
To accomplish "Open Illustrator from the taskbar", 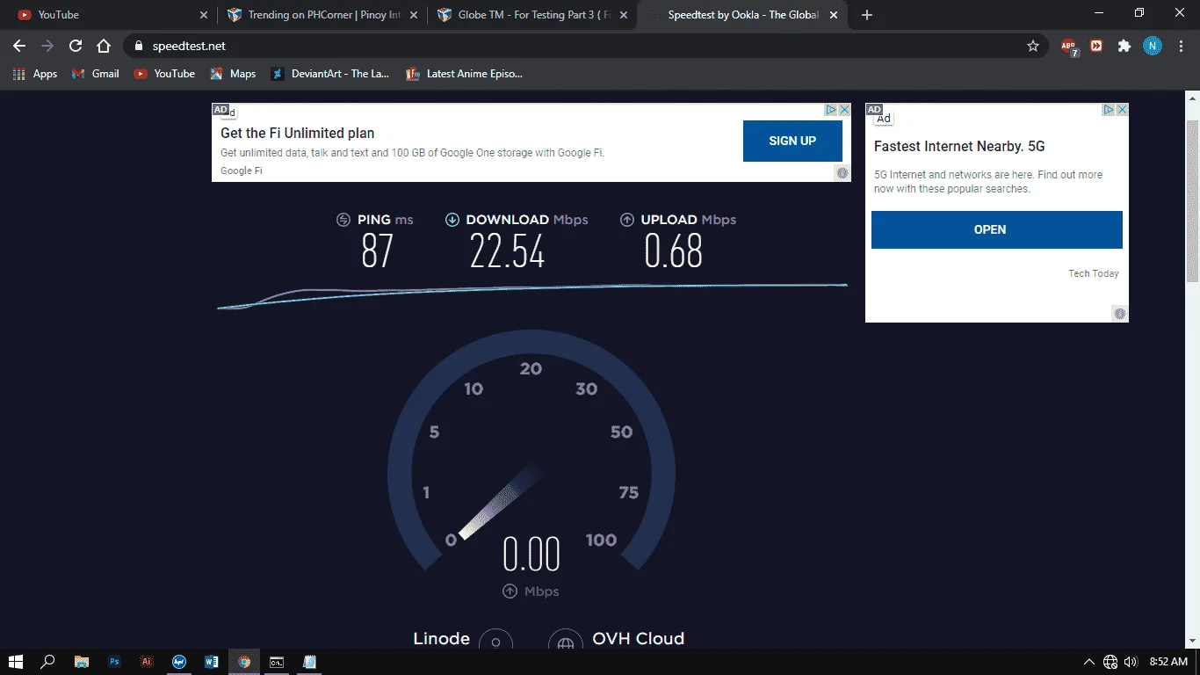I will click(x=147, y=662).
